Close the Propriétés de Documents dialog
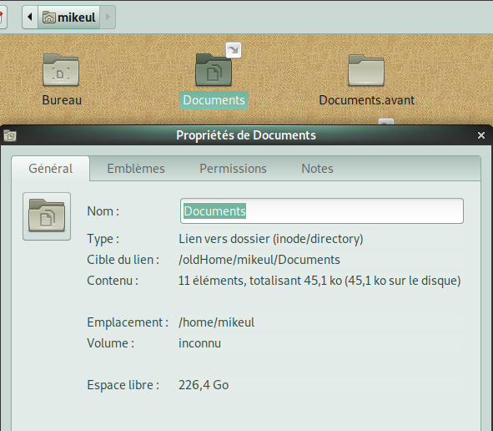The image size is (493, 431). [x=481, y=135]
